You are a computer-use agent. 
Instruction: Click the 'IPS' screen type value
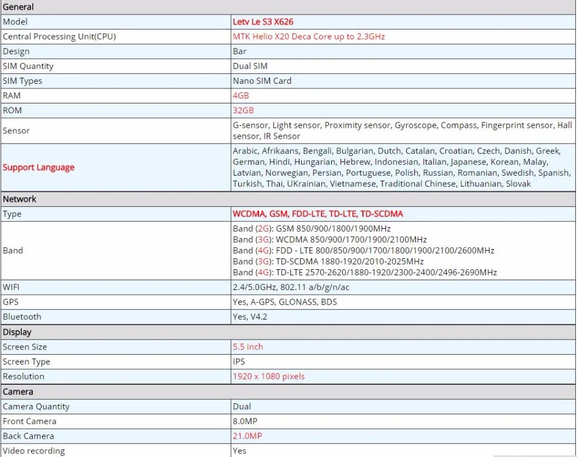[239, 362]
